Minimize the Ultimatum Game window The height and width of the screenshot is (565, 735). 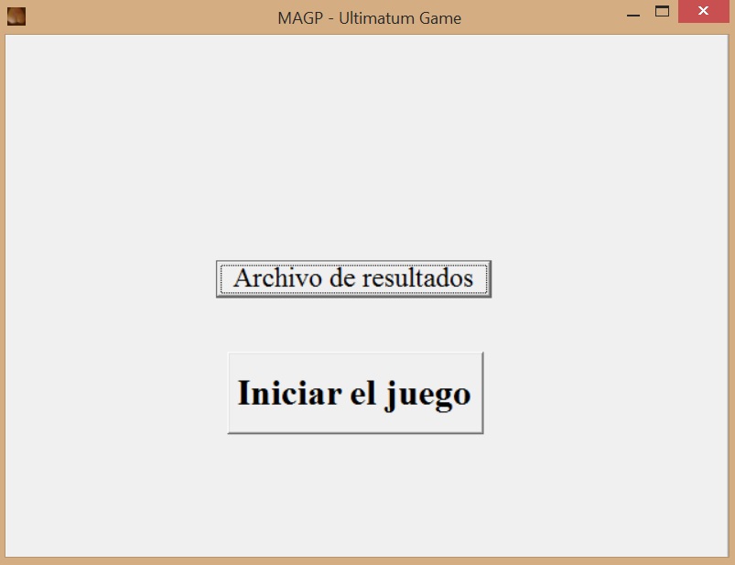tap(632, 13)
